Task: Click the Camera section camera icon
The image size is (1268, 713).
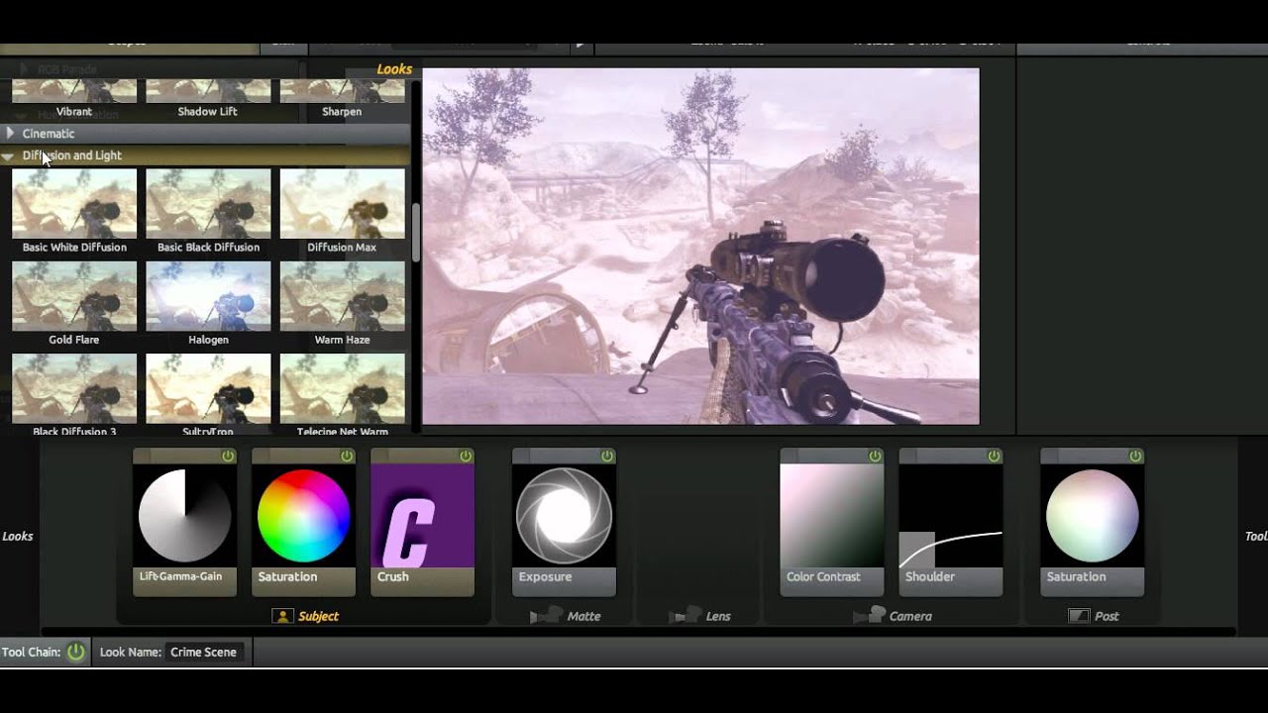Action: tap(870, 616)
